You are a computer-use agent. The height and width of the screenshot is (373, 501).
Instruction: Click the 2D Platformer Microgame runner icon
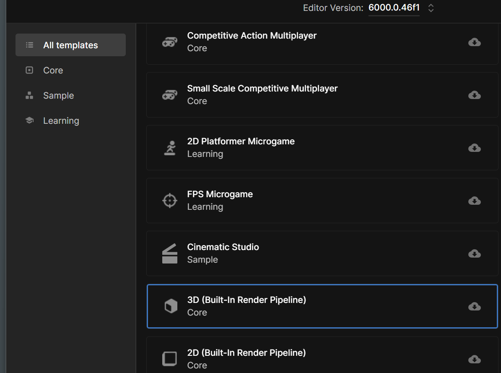(170, 148)
